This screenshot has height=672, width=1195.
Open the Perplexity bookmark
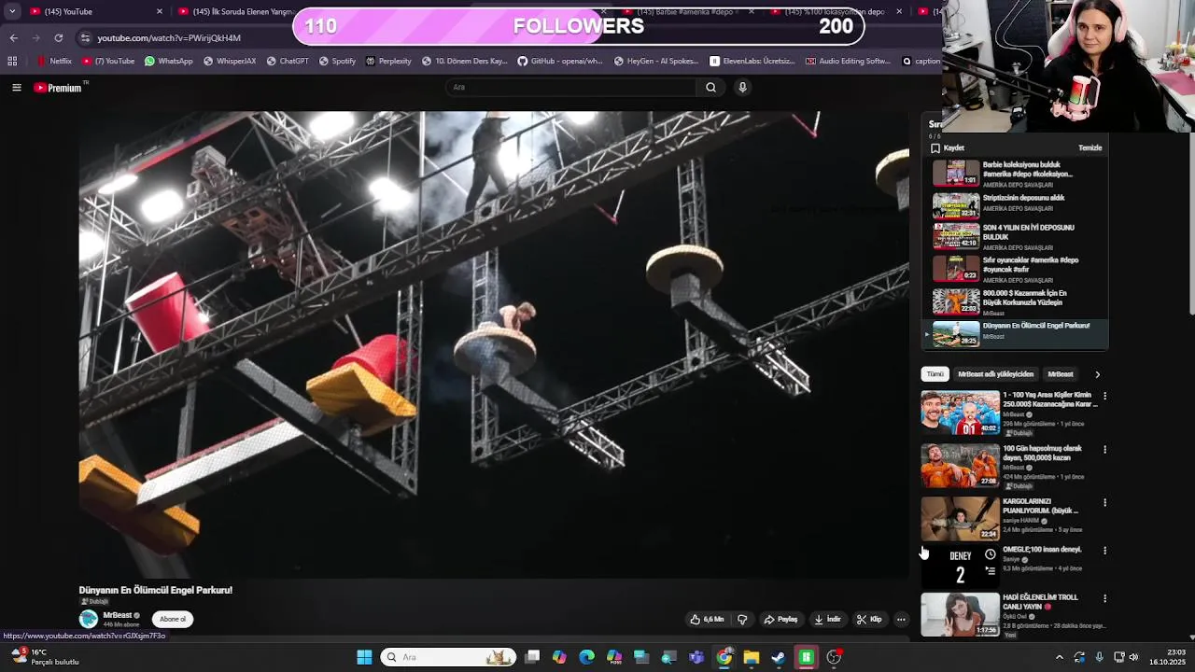click(388, 62)
